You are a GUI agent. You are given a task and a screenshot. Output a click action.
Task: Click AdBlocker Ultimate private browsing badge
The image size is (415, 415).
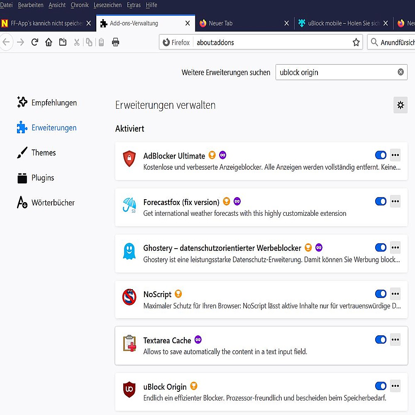[x=222, y=155]
